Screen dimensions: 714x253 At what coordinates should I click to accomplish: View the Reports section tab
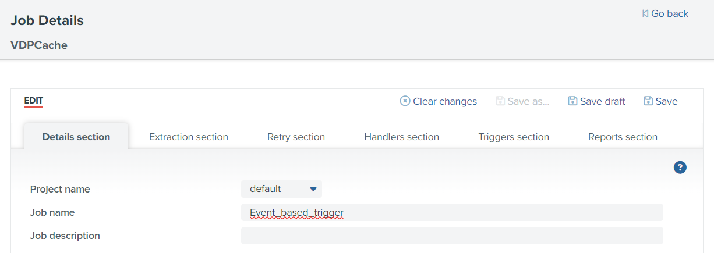click(623, 137)
